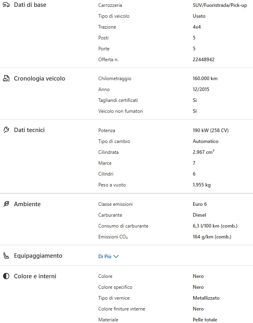The width and height of the screenshot is (253, 323).
Task: Click the 190 kW (258 CV) power value
Action: (x=211, y=130)
